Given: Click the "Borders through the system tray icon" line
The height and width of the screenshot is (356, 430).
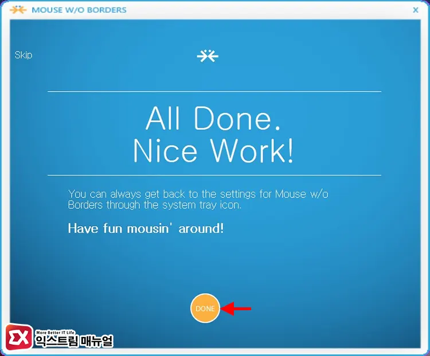Looking at the screenshot, I should (x=155, y=205).
